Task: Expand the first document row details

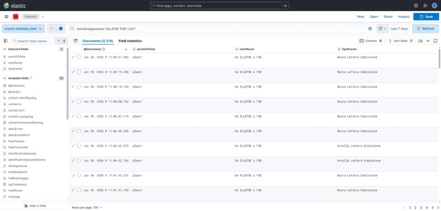Action: click(73, 57)
